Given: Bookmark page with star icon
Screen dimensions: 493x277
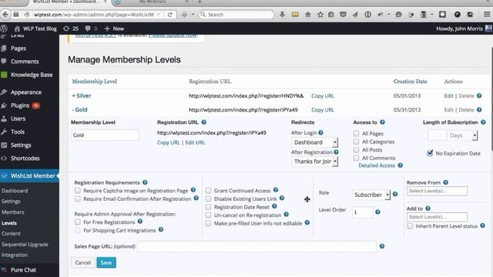Looking at the screenshot, I should pyautogui.click(x=320, y=15).
